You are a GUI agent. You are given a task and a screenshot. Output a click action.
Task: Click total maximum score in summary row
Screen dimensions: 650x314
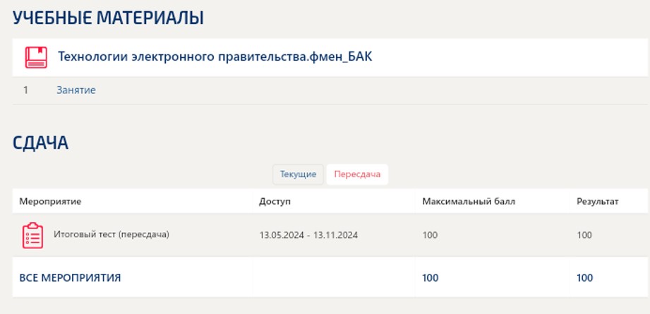(x=430, y=278)
